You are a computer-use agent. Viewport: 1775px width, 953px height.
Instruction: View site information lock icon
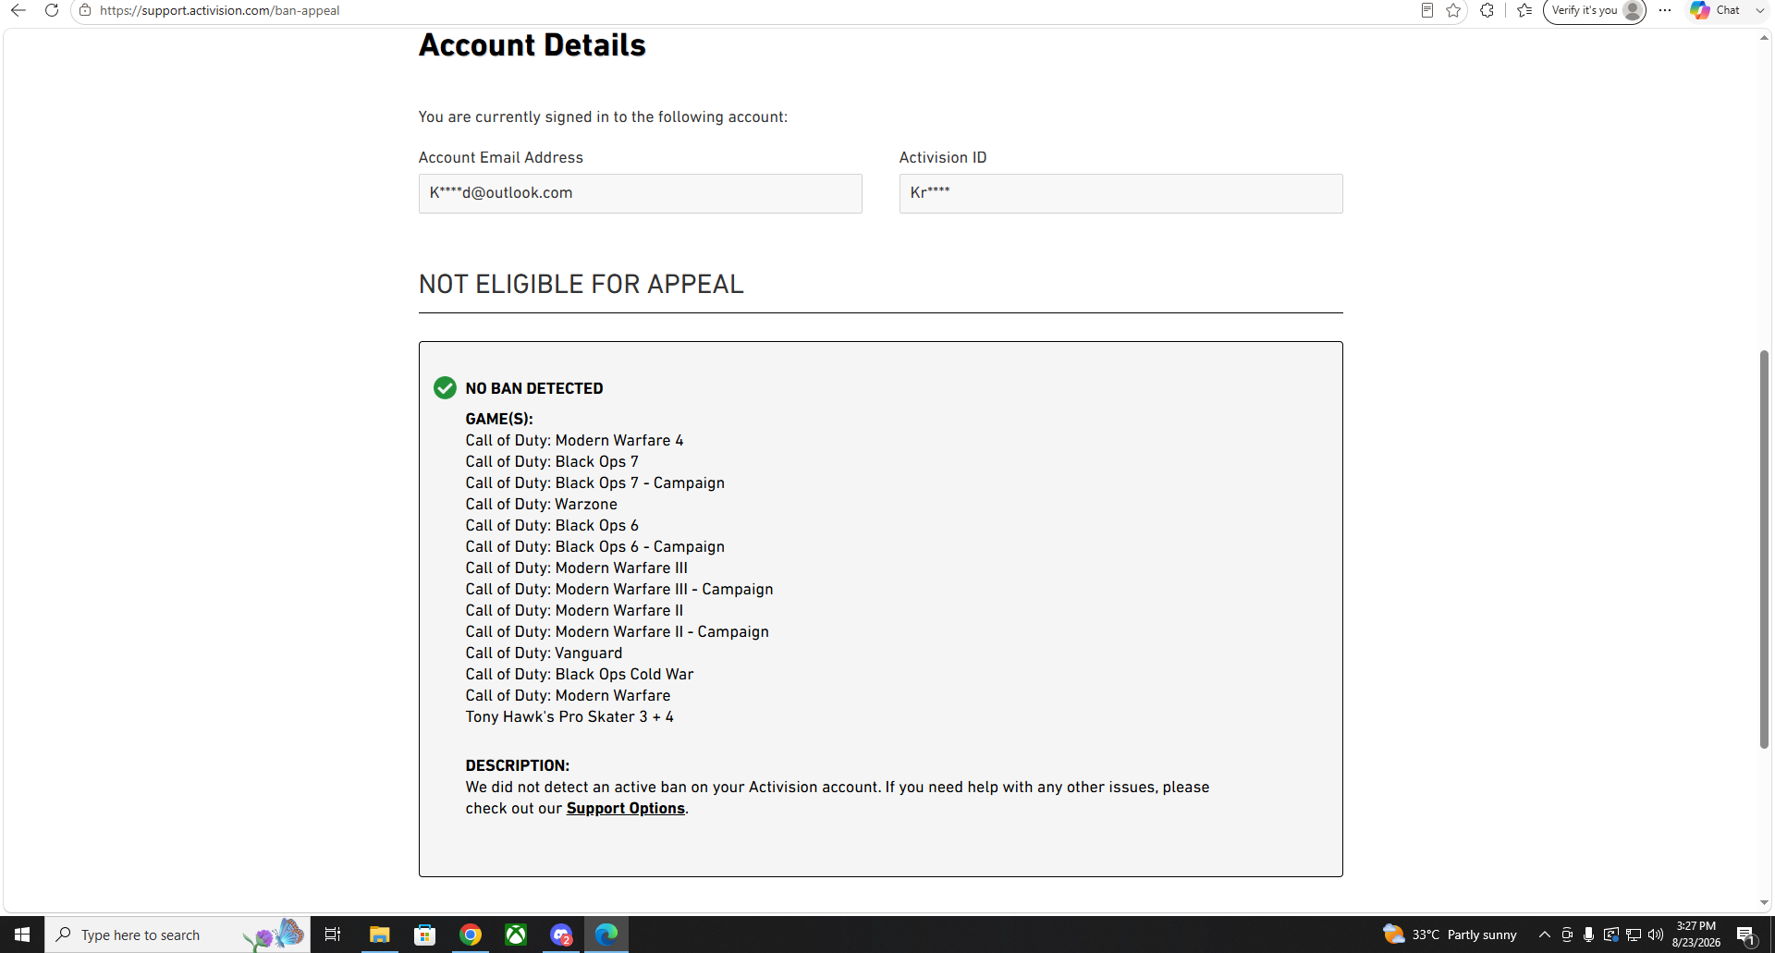[85, 10]
